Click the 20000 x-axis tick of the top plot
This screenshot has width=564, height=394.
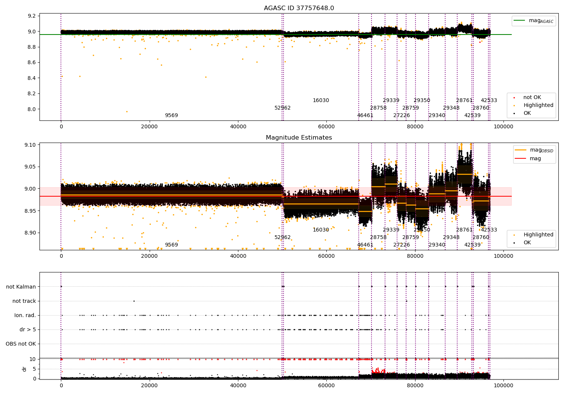pyautogui.click(x=150, y=127)
